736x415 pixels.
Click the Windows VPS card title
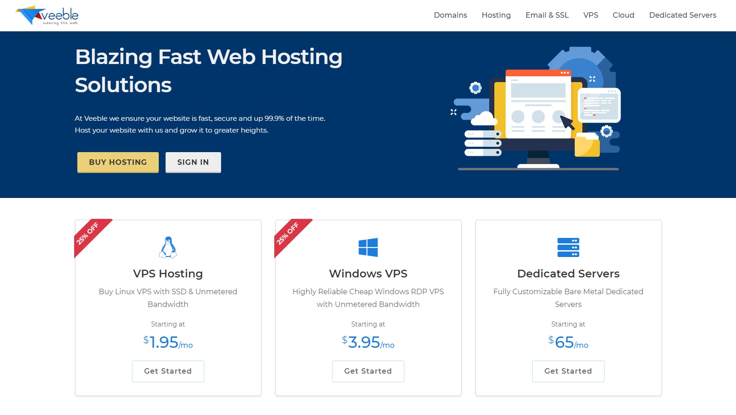(368, 273)
